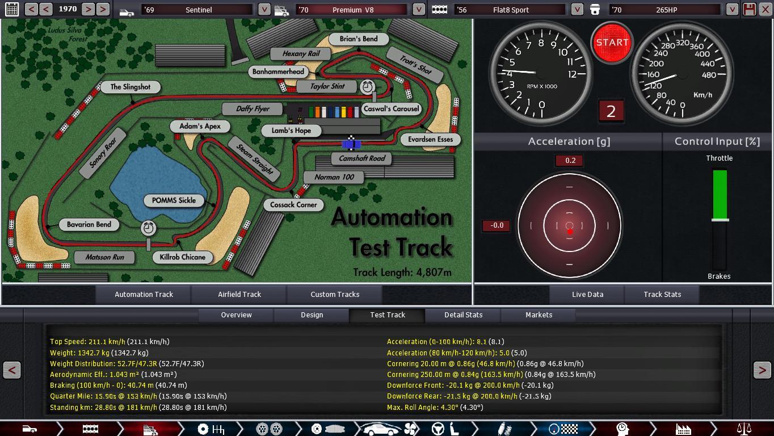The height and width of the screenshot is (436, 774).
Task: Open the wheels and tires step
Action: click(269, 429)
